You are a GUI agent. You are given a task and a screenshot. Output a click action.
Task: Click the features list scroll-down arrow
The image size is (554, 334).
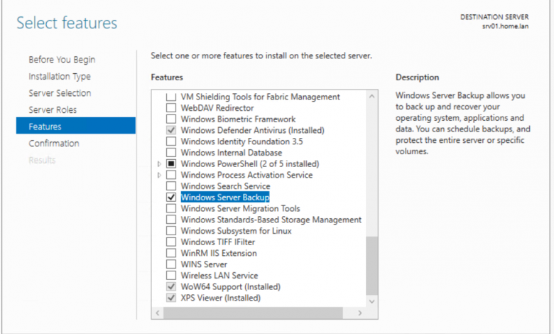click(x=371, y=301)
